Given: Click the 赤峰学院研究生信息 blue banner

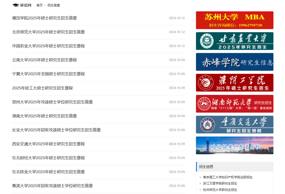Looking at the screenshot, I should point(235,62).
